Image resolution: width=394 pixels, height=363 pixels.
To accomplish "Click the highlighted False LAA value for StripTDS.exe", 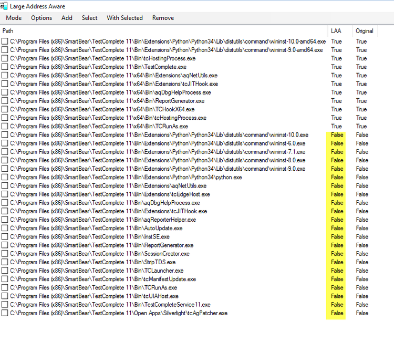I will pos(337,262).
